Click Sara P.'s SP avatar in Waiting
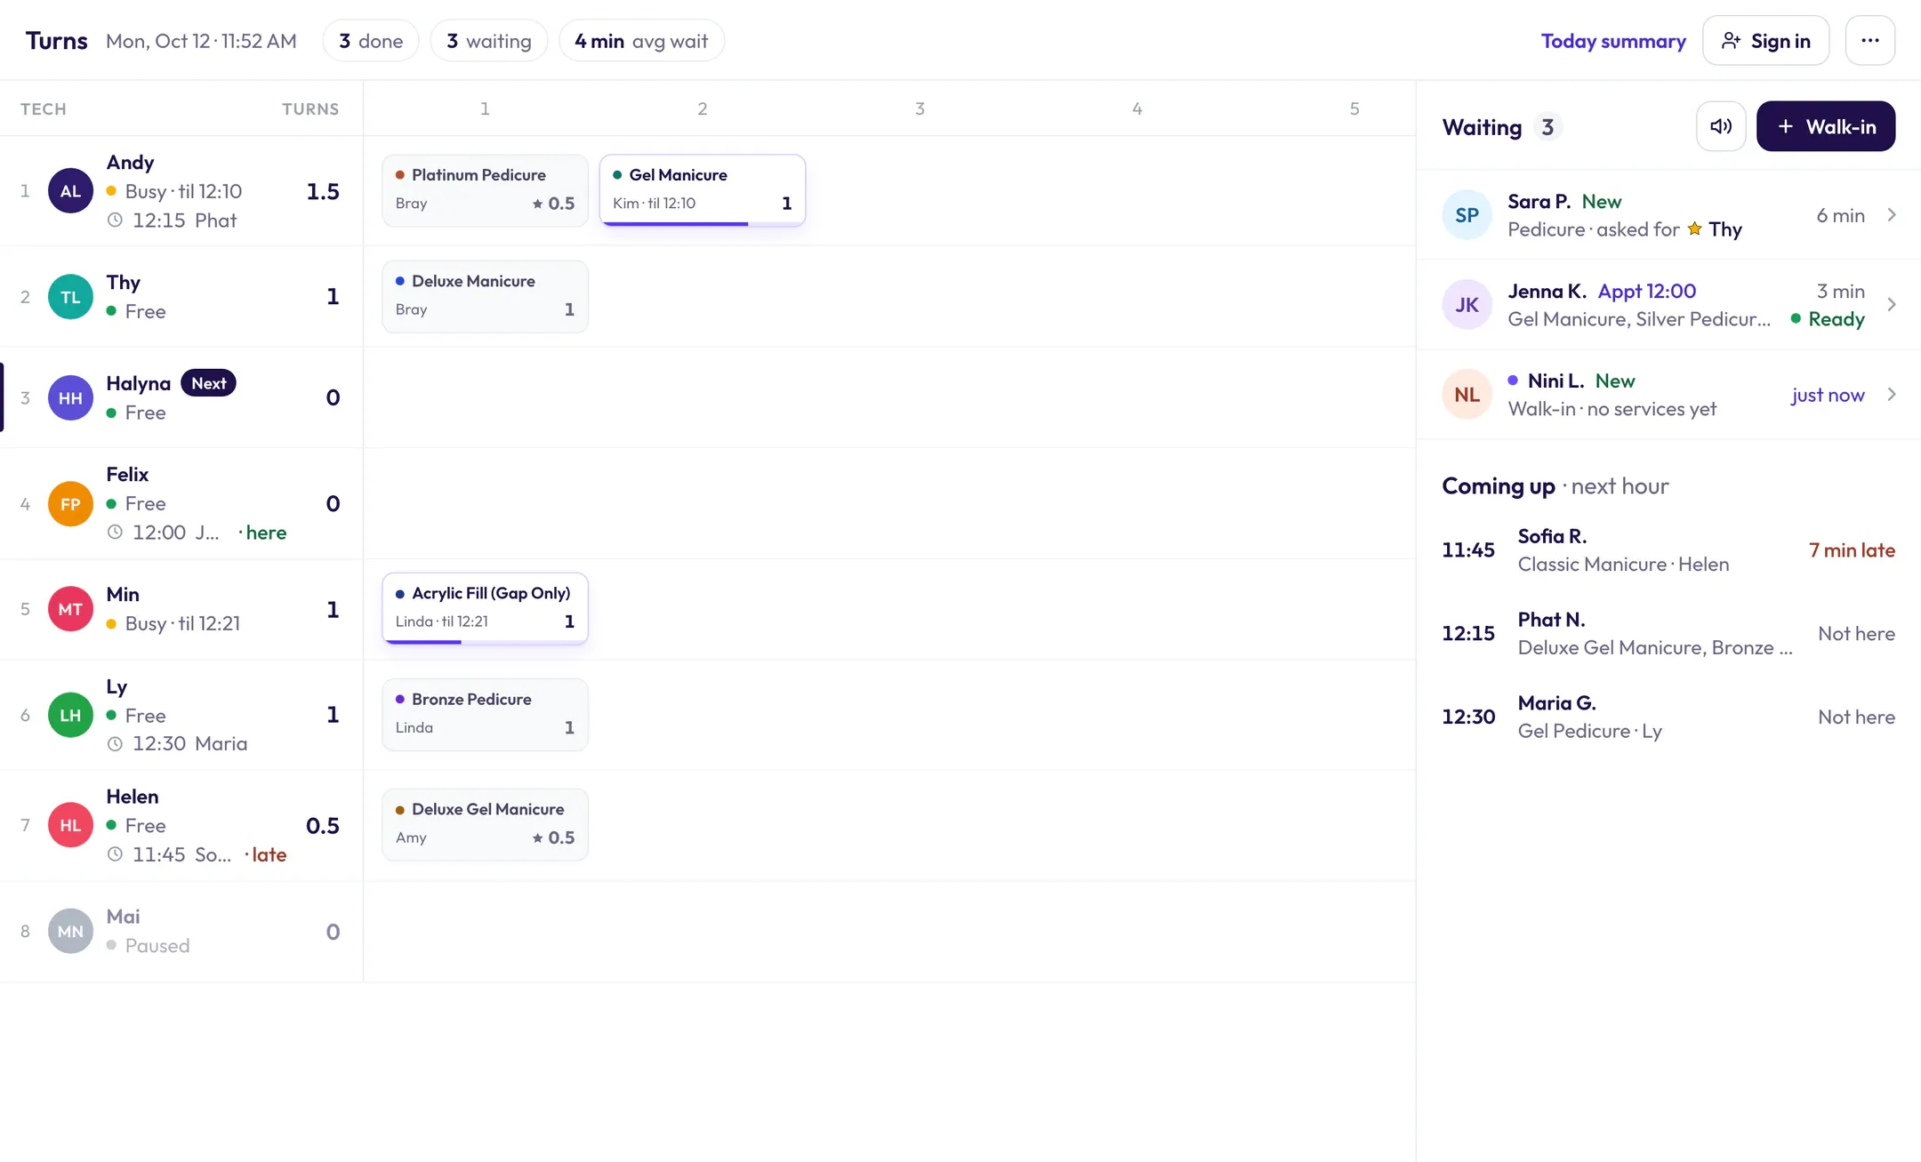 [1467, 215]
